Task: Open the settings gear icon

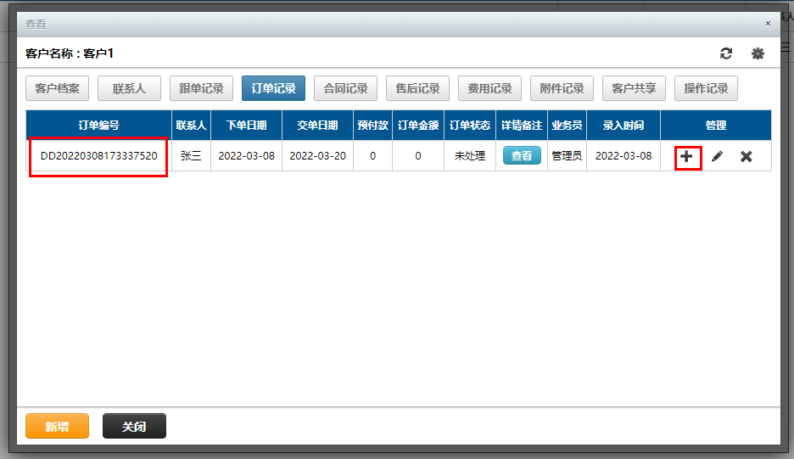Action: [x=758, y=53]
